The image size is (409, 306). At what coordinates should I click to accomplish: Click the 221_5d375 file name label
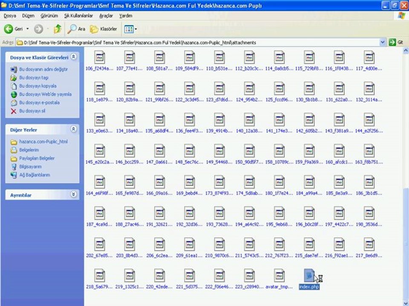(189, 287)
